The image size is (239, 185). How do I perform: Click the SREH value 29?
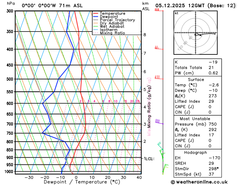point(211,163)
